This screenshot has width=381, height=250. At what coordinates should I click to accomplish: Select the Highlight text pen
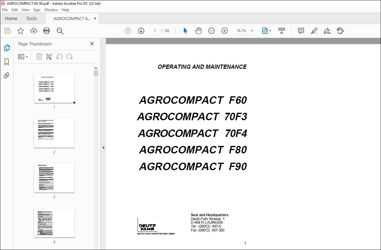tap(314, 31)
